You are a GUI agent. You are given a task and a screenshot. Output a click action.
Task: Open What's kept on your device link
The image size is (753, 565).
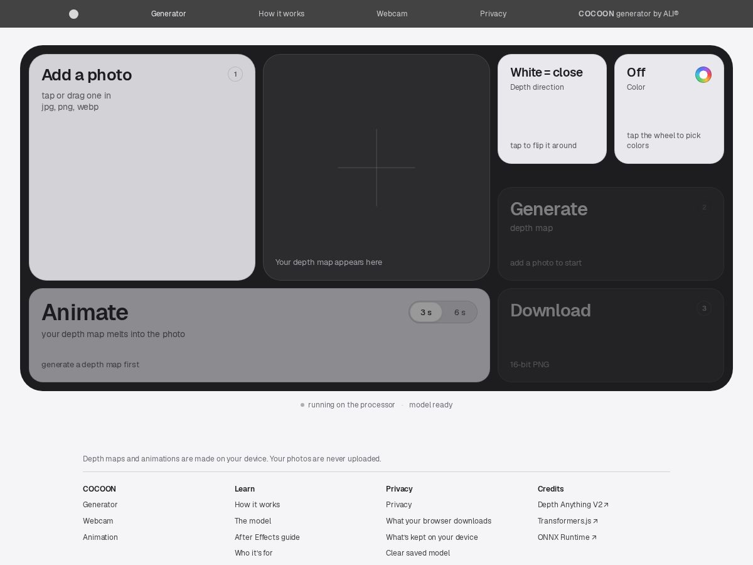pos(432,537)
